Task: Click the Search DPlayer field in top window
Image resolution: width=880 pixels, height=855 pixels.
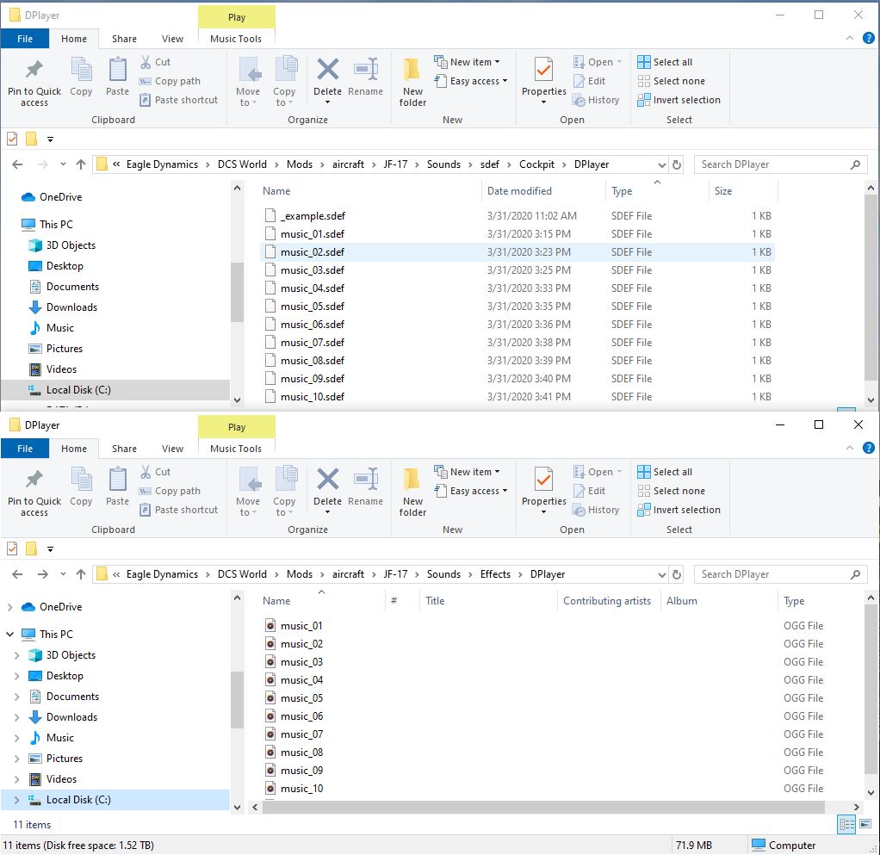Action: click(x=780, y=164)
